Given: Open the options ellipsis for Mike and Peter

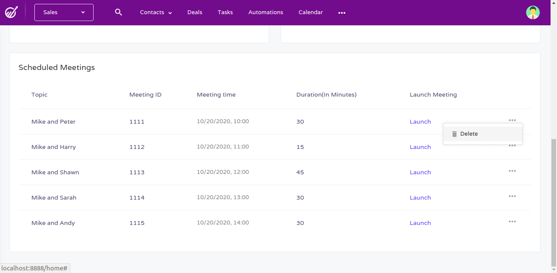Looking at the screenshot, I should point(512,120).
